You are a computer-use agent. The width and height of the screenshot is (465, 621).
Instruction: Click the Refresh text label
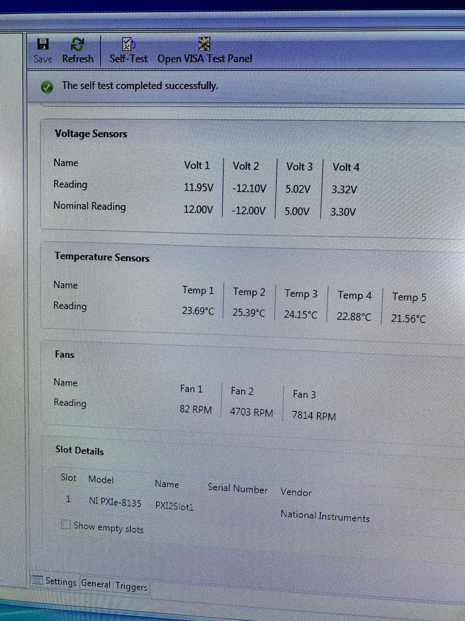[x=77, y=58]
